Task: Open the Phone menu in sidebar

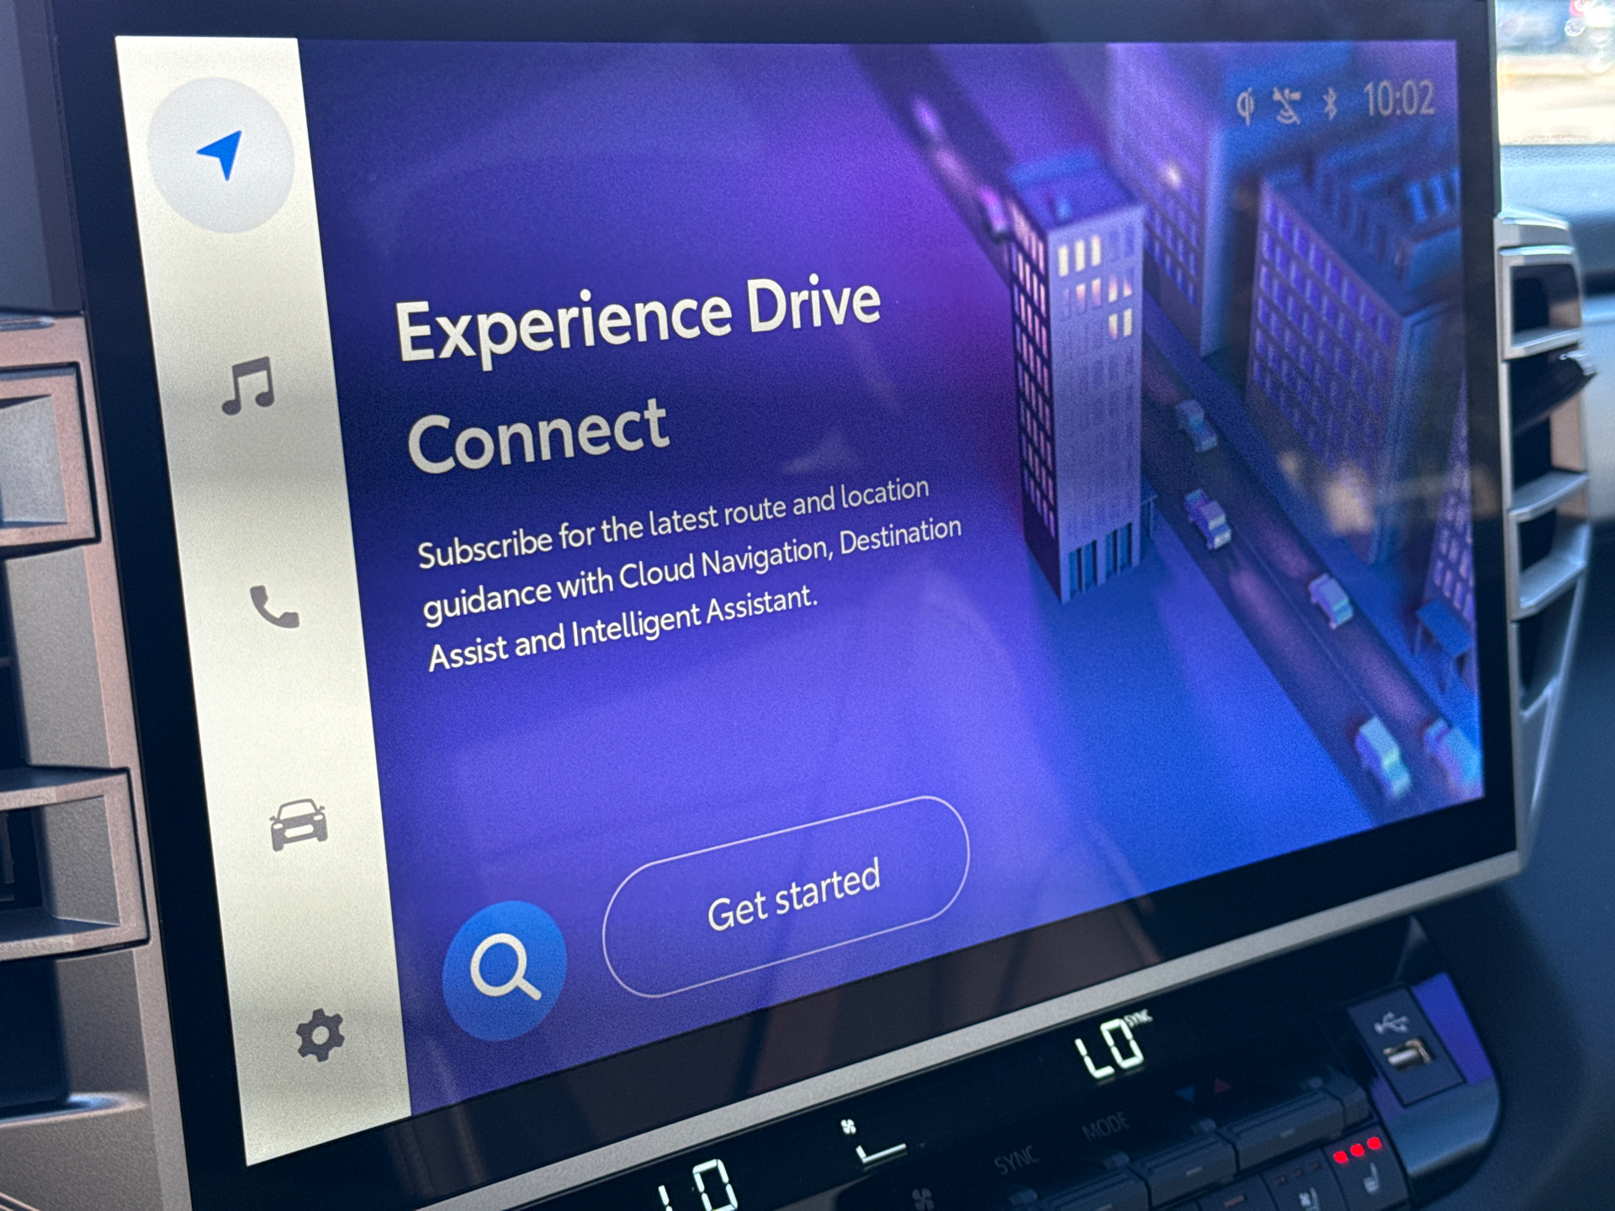Action: coord(274,606)
